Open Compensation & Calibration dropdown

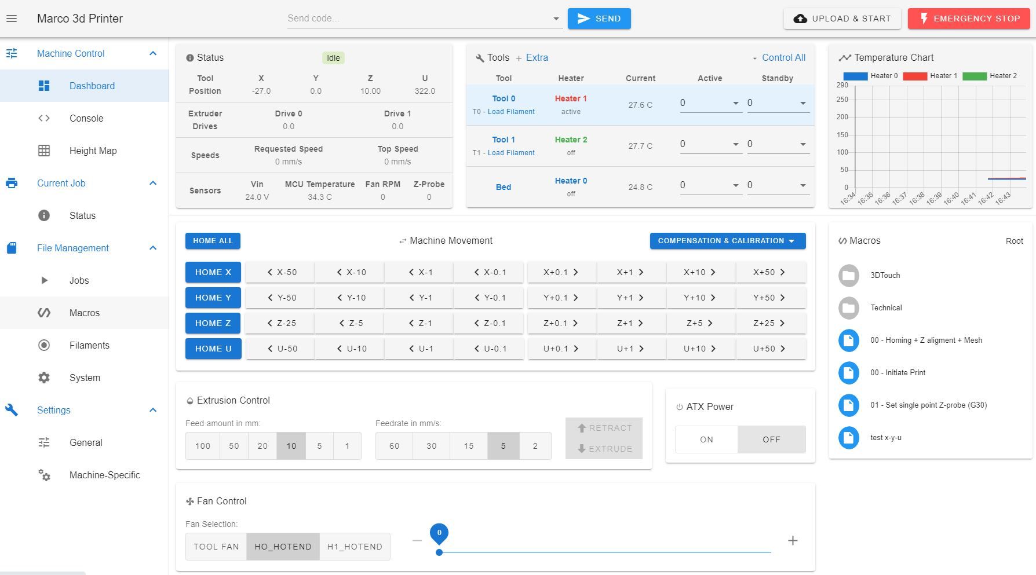pos(728,241)
